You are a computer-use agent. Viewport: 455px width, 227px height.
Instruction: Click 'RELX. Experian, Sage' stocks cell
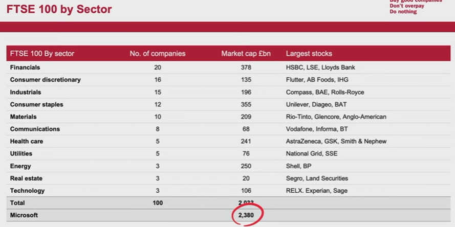pos(317,191)
